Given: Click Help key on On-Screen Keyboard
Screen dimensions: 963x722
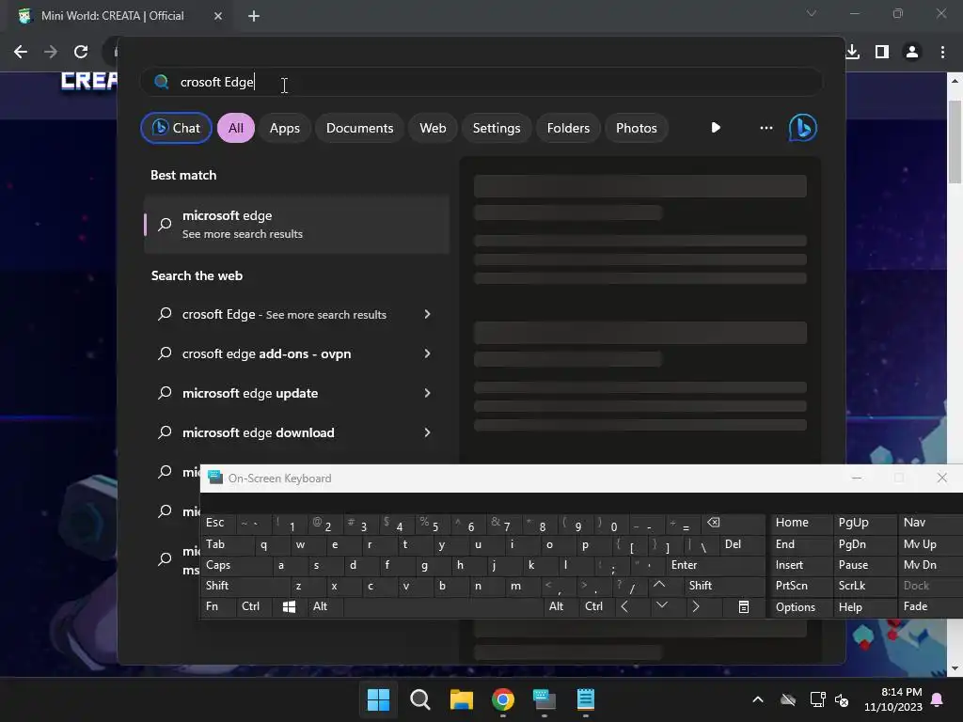Looking at the screenshot, I should (865, 606).
